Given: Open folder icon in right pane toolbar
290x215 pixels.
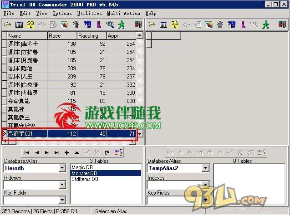Looking at the screenshot, I should tap(152, 24).
